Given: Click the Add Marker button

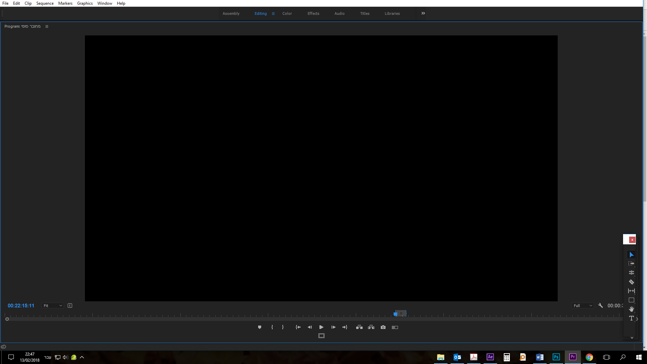Looking at the screenshot, I should 259,327.
